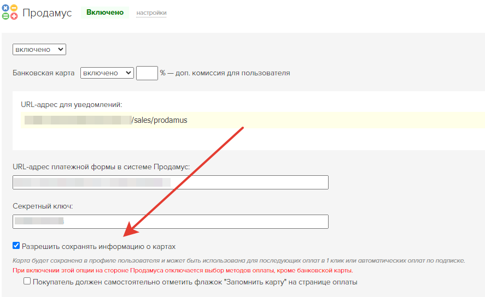Focus the Продамус payment form URL field
Screen dimensions: 485x297
coord(171,182)
